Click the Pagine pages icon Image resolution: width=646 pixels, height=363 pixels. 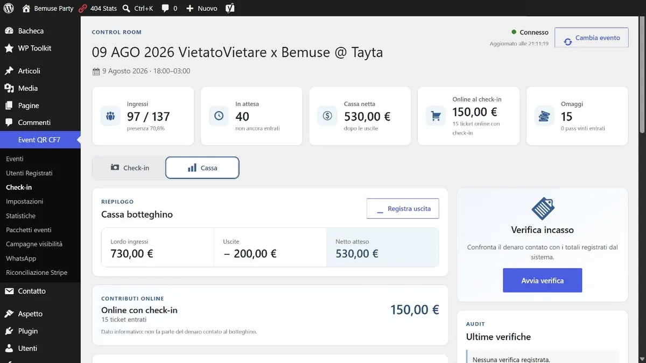pos(9,105)
